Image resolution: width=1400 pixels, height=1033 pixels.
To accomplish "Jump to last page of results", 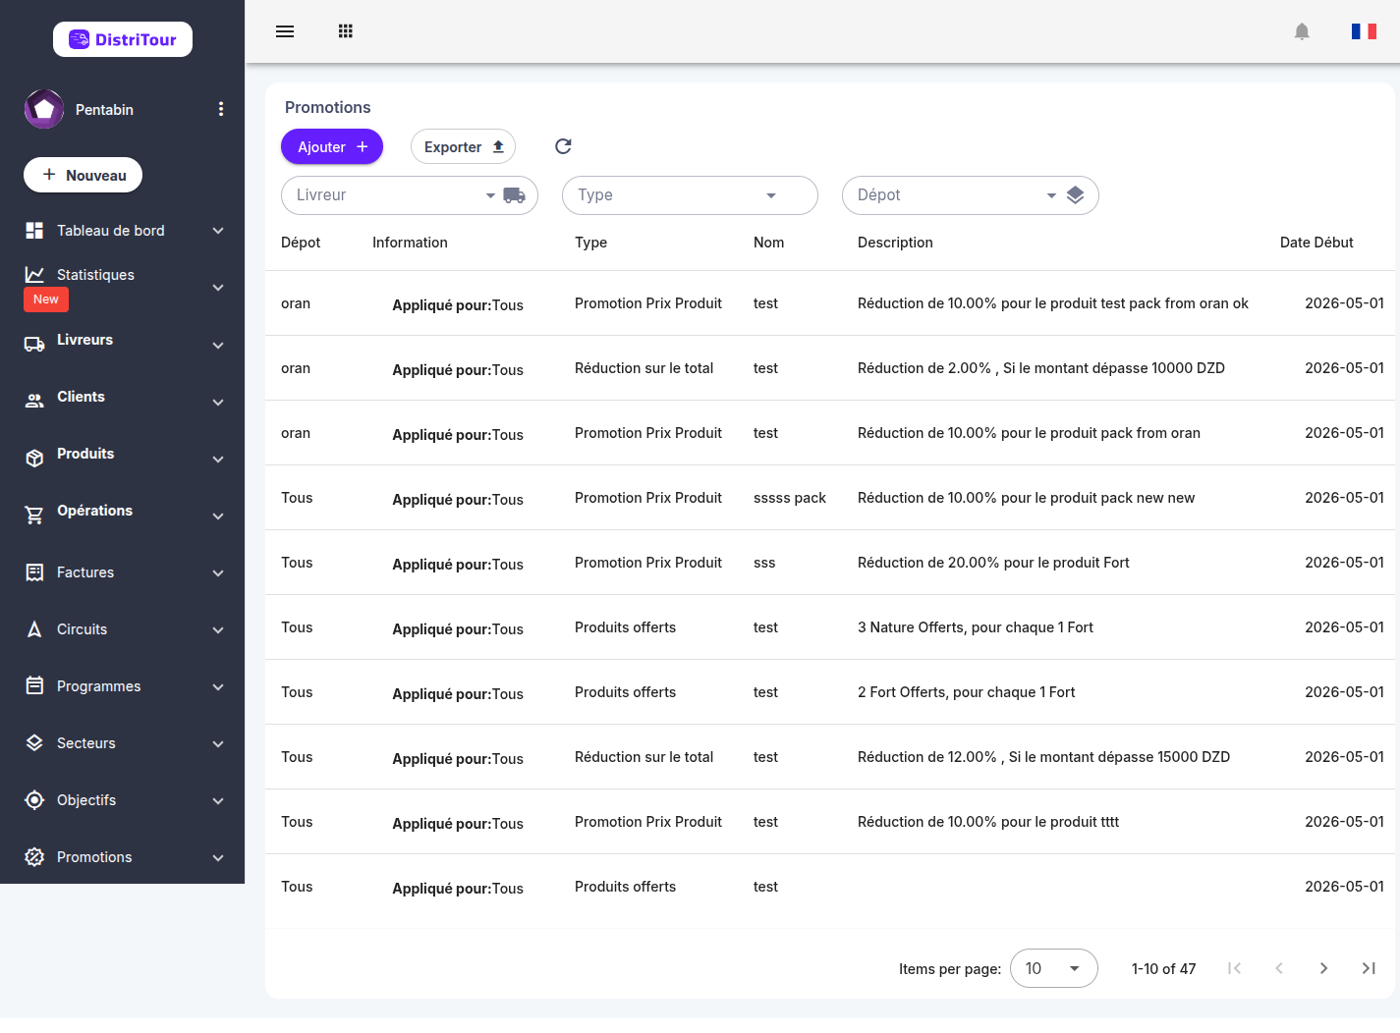I will pyautogui.click(x=1369, y=968).
